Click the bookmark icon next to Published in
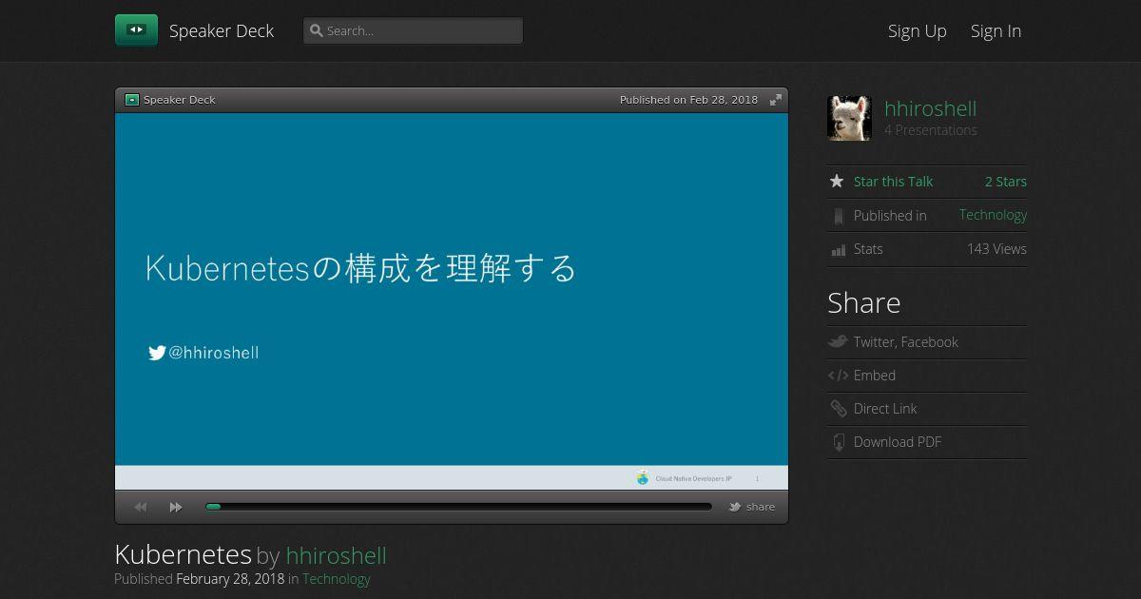This screenshot has height=599, width=1141. pyautogui.click(x=838, y=216)
